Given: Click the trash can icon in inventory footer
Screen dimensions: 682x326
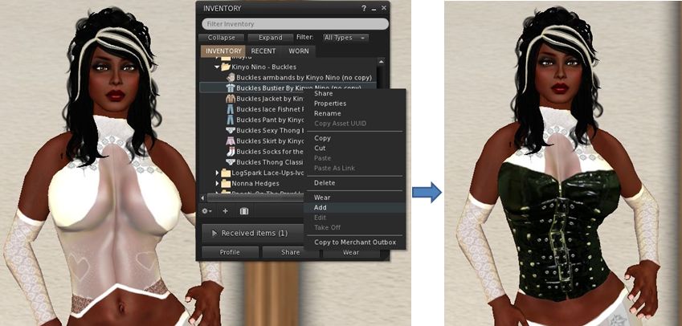Looking at the screenshot, I should (244, 211).
